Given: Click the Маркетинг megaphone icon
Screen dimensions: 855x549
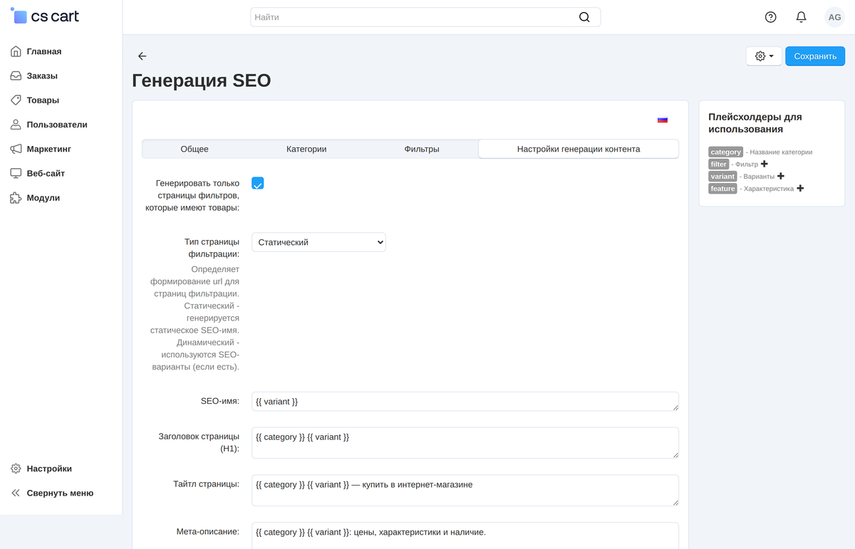Looking at the screenshot, I should pos(16,149).
